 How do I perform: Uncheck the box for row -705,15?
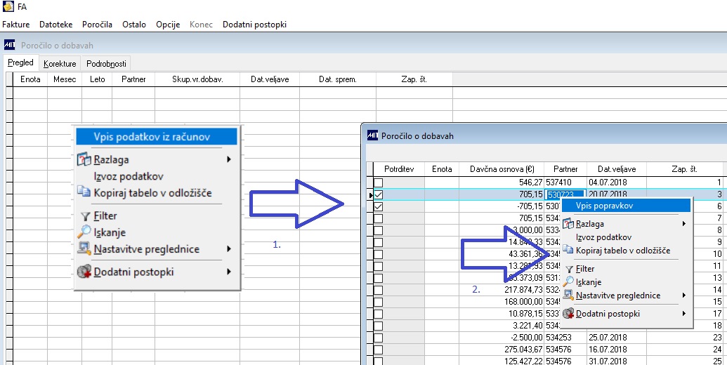click(379, 206)
